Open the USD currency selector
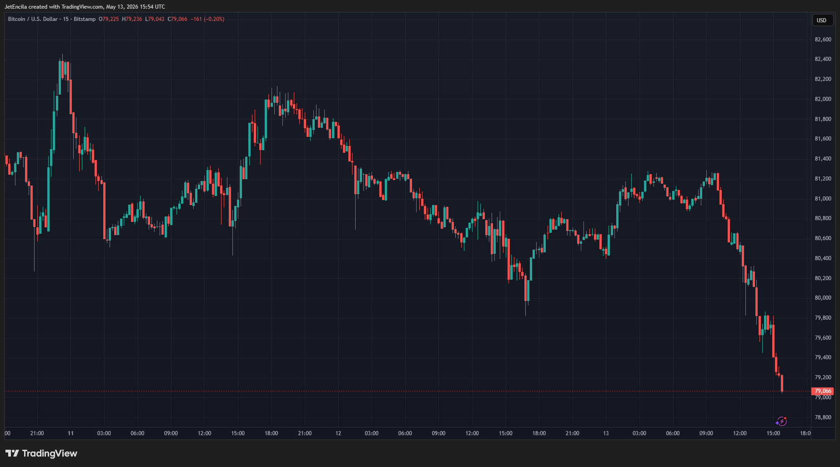This screenshot has height=467, width=840. click(x=821, y=20)
